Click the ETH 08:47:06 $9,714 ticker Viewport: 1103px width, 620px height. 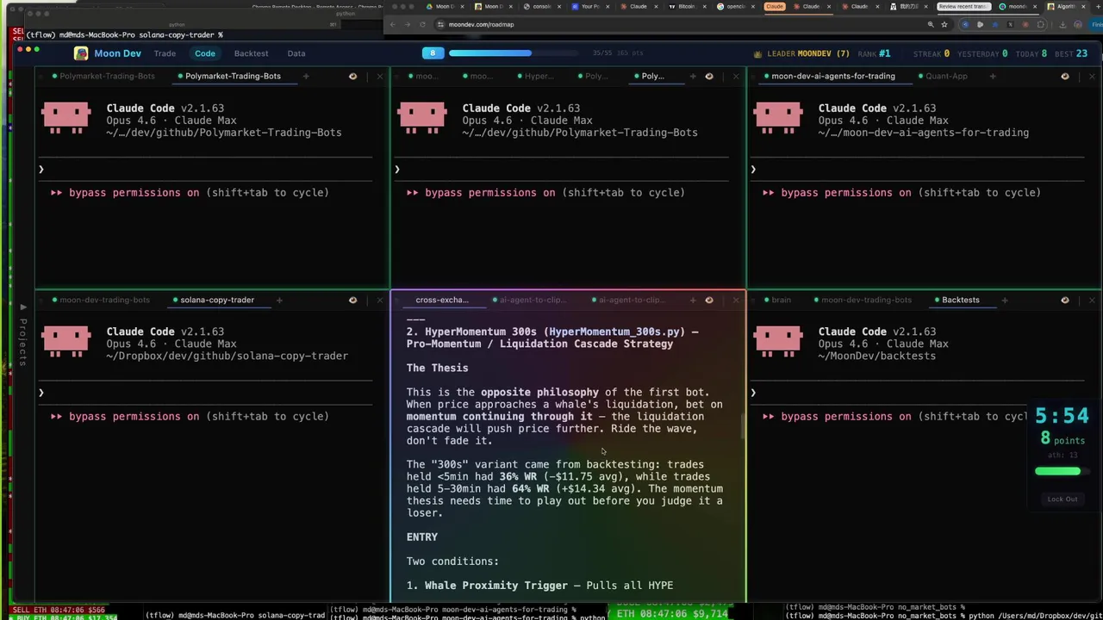[x=674, y=613]
